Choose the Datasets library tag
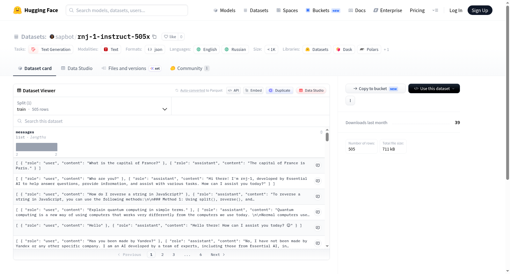The height and width of the screenshot is (274, 510). point(317,49)
